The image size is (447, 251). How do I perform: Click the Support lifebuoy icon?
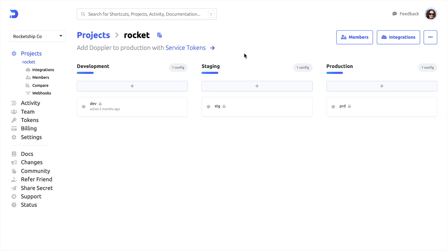click(x=14, y=196)
